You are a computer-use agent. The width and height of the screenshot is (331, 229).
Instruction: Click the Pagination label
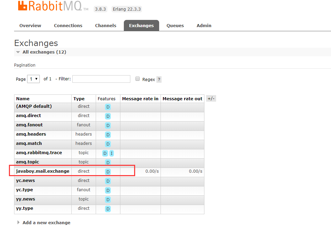[25, 65]
